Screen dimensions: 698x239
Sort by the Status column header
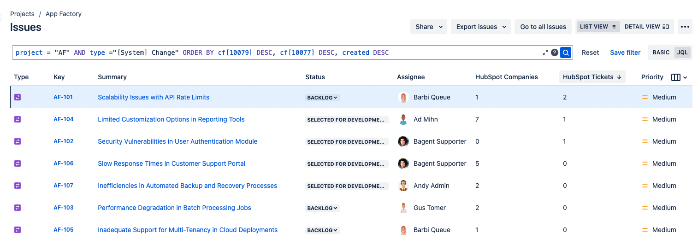[315, 77]
